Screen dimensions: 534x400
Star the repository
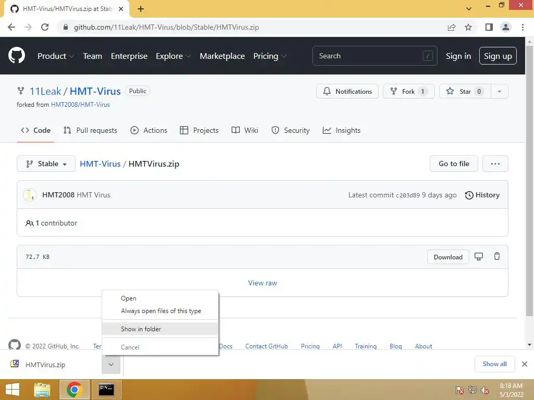tap(465, 91)
